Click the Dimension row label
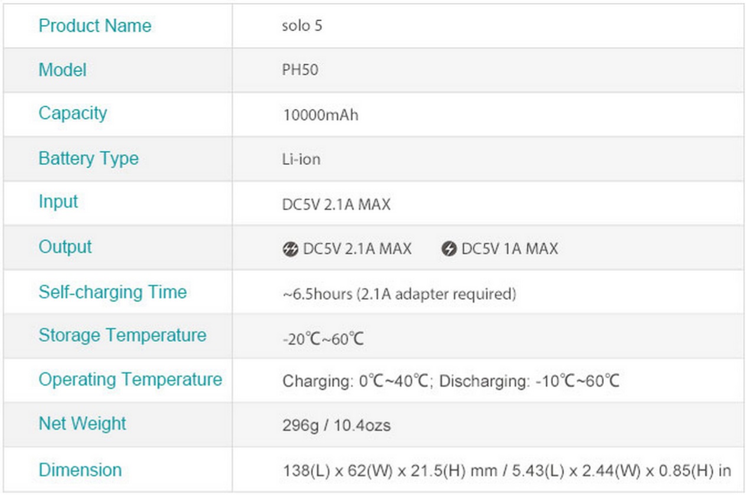Viewport: 746px width, 498px height. [80, 470]
